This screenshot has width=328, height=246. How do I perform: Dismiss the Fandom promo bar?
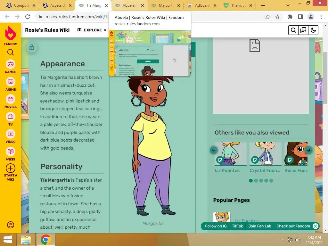(x=316, y=226)
